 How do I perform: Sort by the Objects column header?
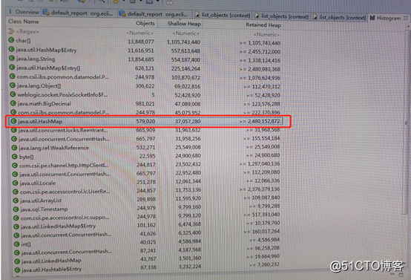tap(145, 23)
